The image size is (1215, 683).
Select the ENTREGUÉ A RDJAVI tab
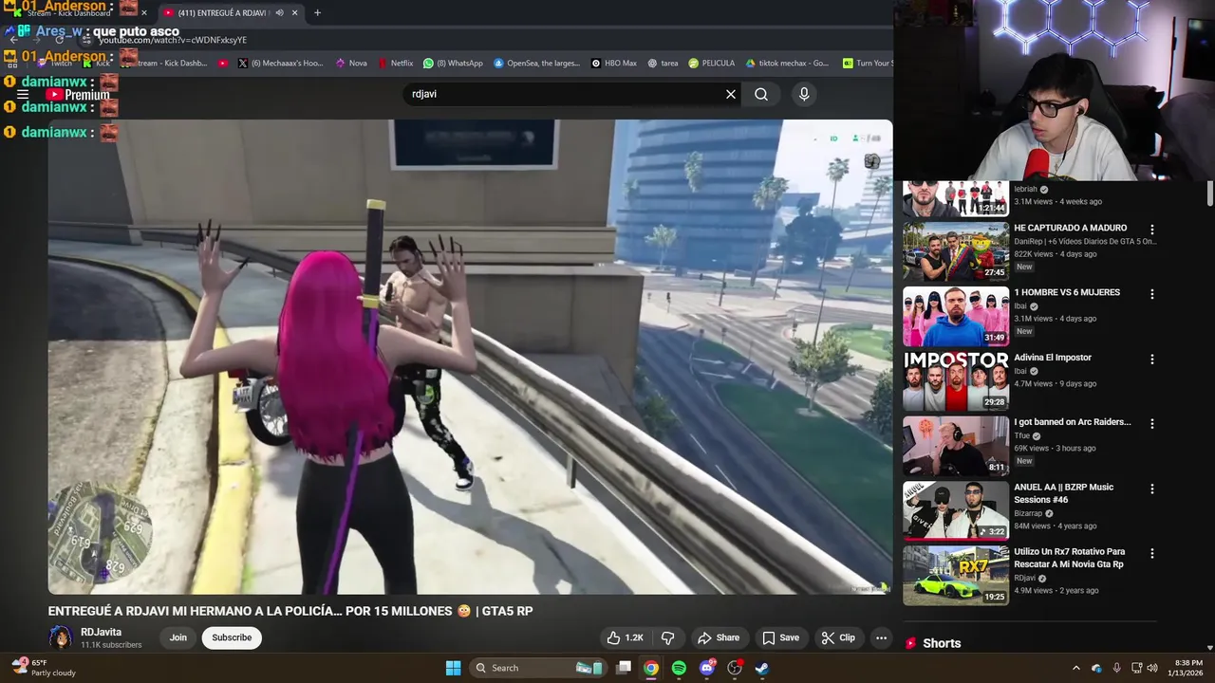pyautogui.click(x=224, y=13)
